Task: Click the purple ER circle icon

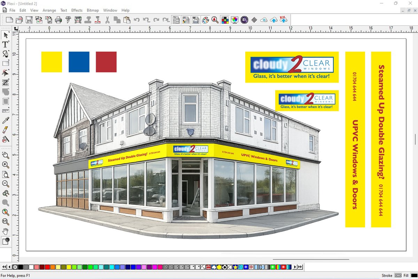Action: click(x=245, y=20)
